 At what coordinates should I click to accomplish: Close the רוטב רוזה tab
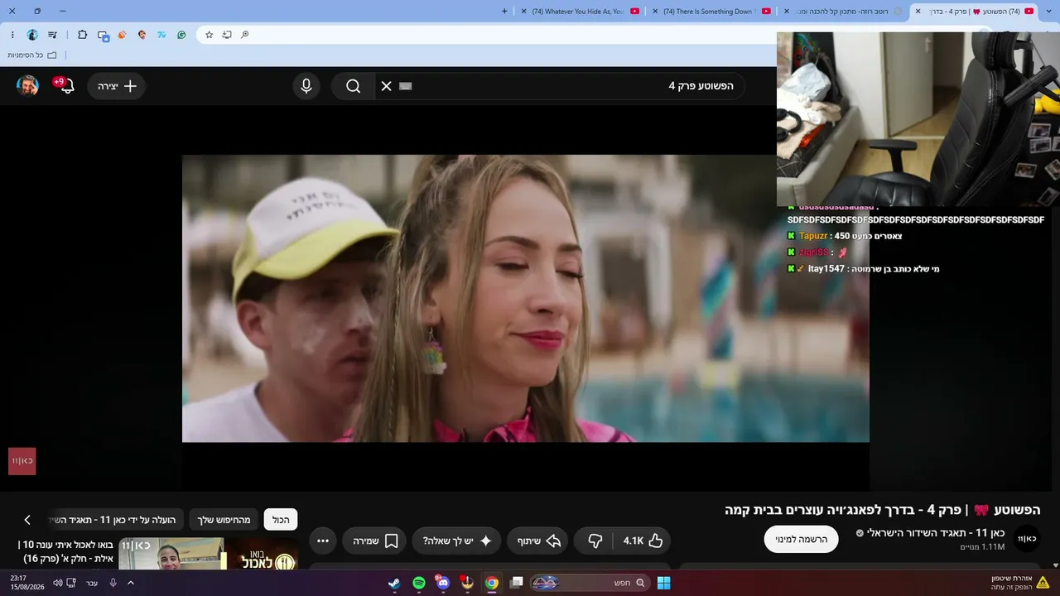[787, 11]
